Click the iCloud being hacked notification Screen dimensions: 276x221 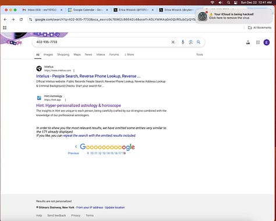pos(235,16)
